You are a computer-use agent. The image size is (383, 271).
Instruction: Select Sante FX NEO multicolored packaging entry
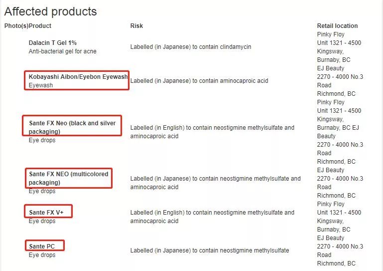point(68,178)
